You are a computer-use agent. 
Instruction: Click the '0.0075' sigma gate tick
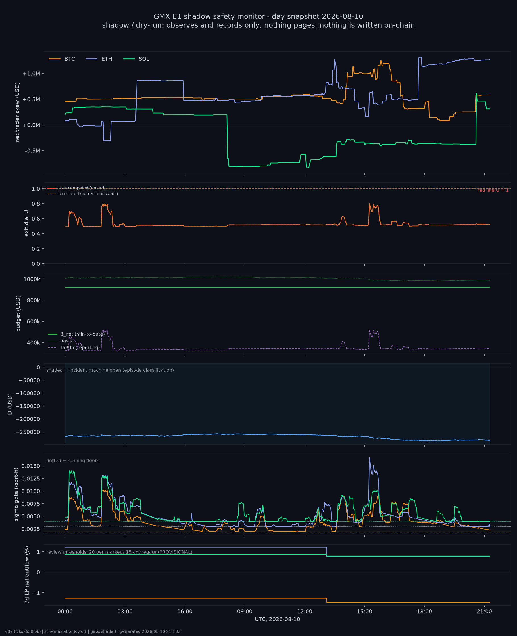31,504
